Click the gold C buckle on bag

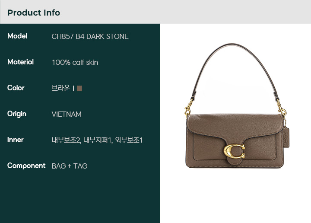point(234,151)
